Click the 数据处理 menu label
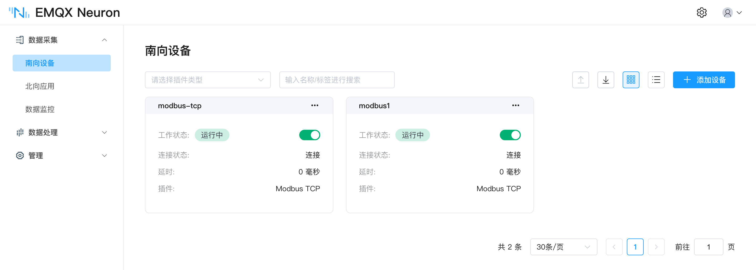The height and width of the screenshot is (270, 756). [x=43, y=132]
